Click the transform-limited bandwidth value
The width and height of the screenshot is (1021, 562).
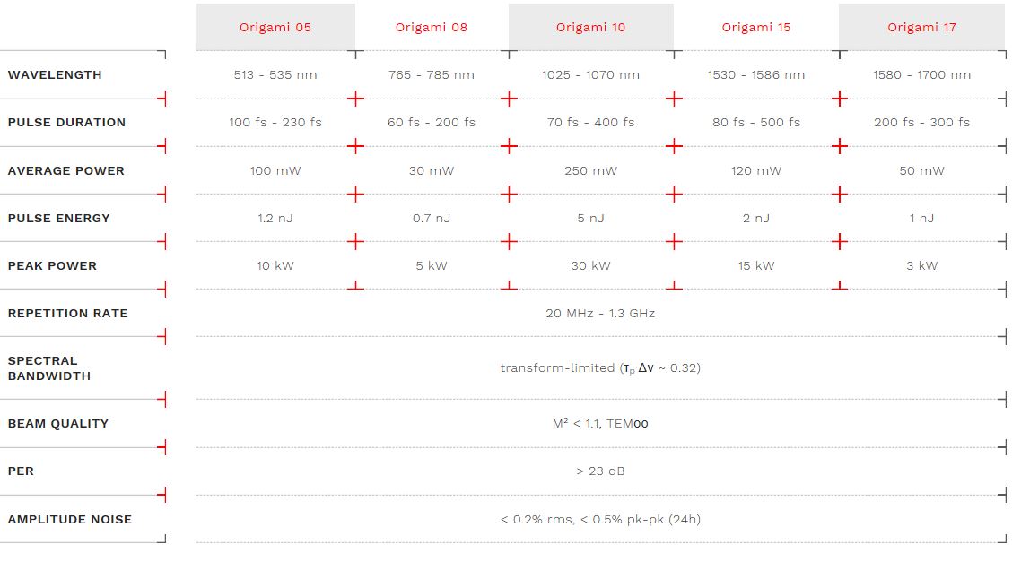pyautogui.click(x=600, y=368)
